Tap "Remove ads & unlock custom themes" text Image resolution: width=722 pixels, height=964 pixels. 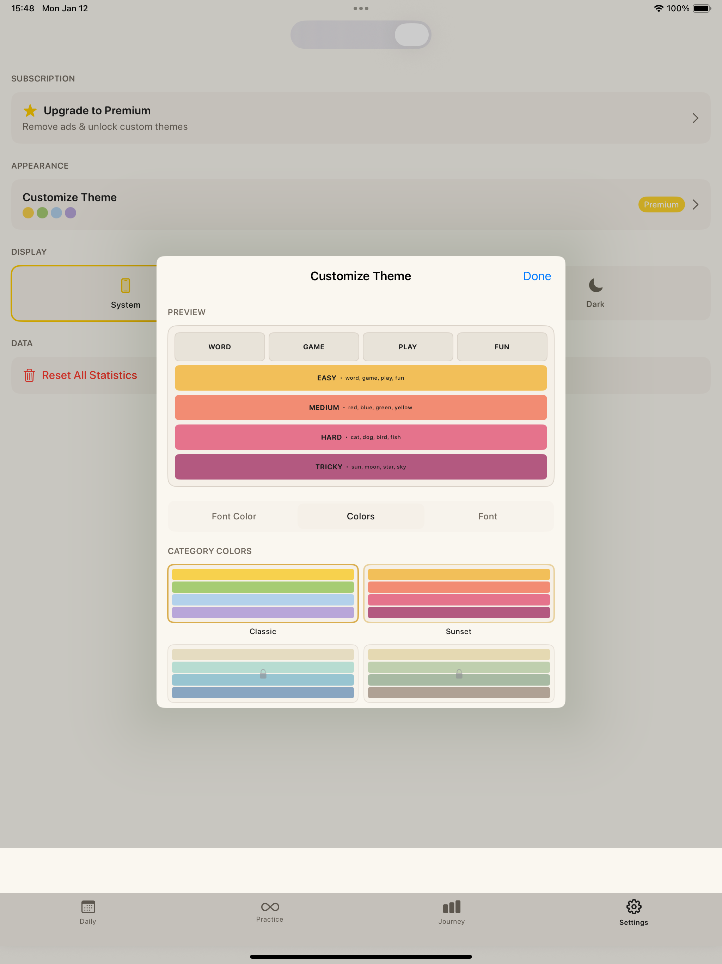tap(105, 127)
